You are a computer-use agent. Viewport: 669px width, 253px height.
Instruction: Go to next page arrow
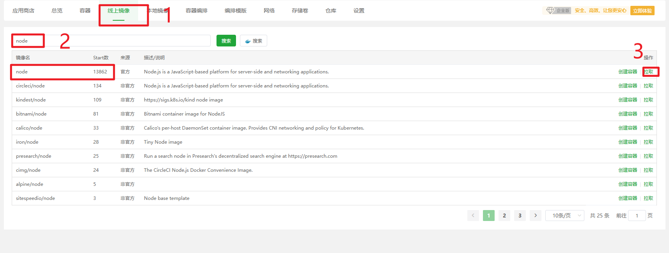535,216
